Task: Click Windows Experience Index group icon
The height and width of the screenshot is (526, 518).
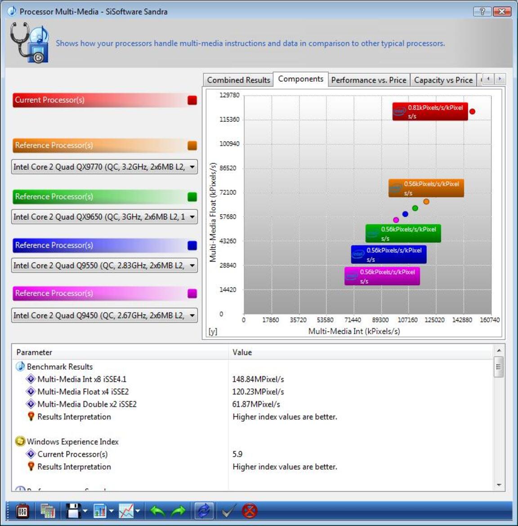Action: 20,441
